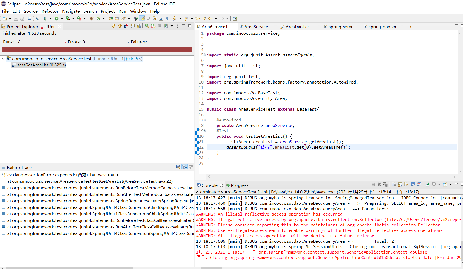Image resolution: width=463 pixels, height=269 pixels.
Task: Click the Debug bug icon in toolbar
Action: pyautogui.click(x=45, y=18)
